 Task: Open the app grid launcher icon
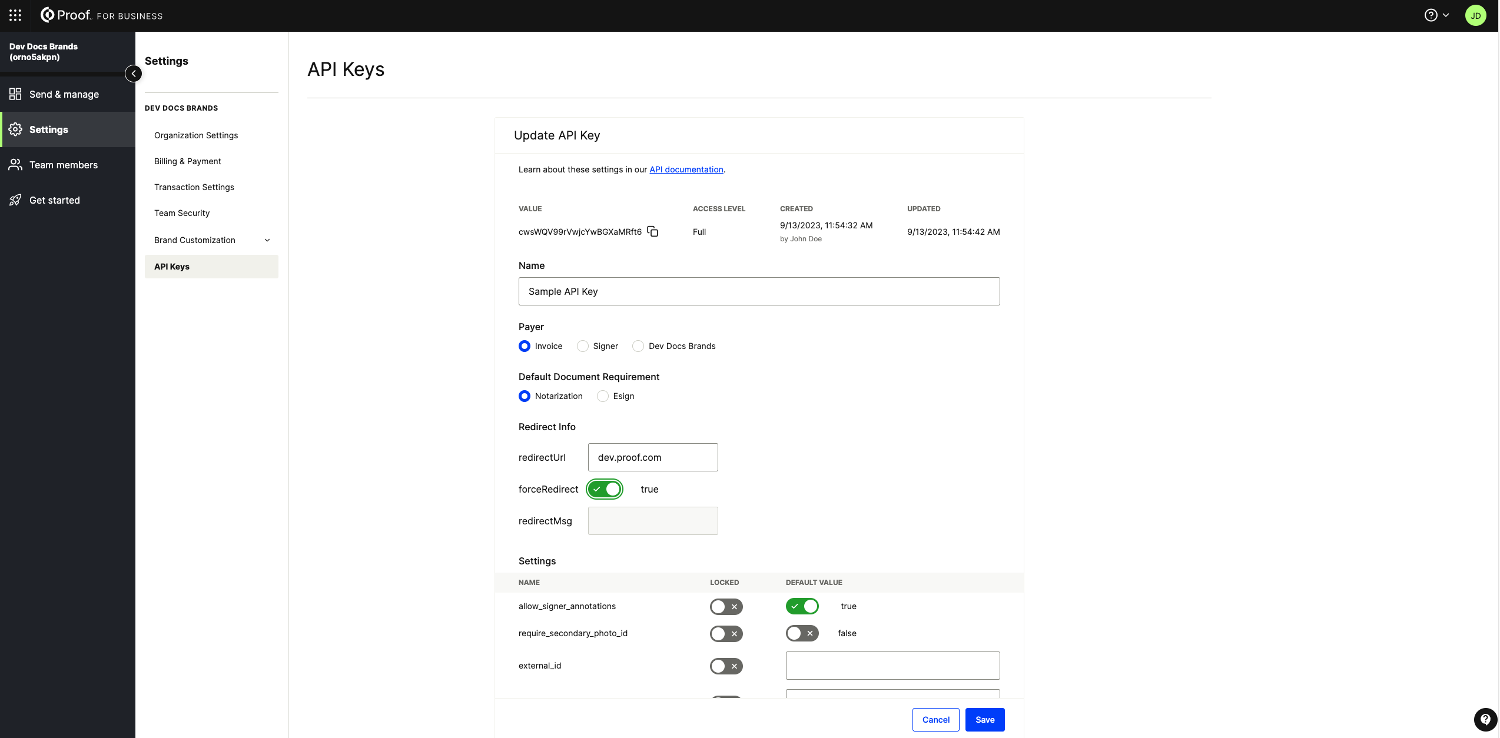(15, 15)
